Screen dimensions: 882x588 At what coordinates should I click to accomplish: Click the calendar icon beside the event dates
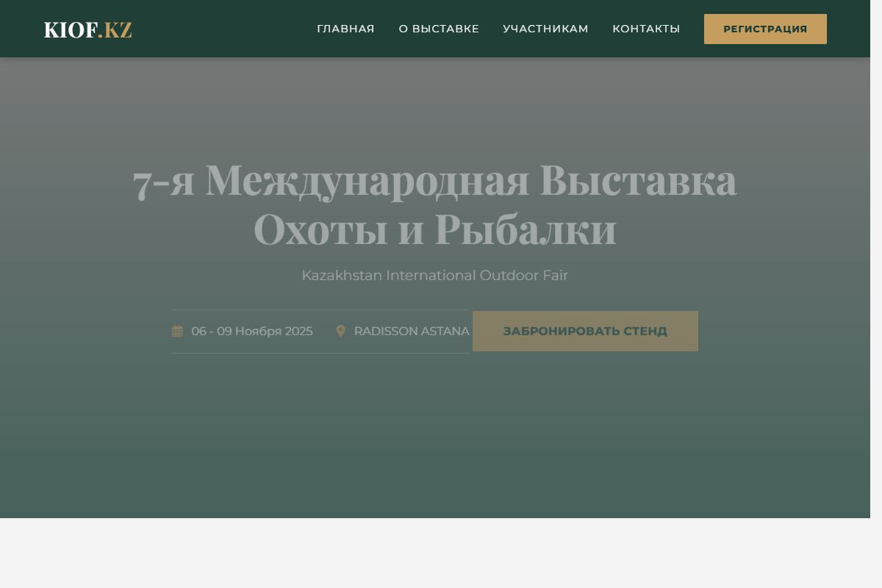[177, 331]
